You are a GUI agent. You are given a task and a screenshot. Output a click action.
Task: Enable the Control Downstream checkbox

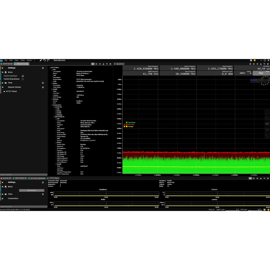23,79
